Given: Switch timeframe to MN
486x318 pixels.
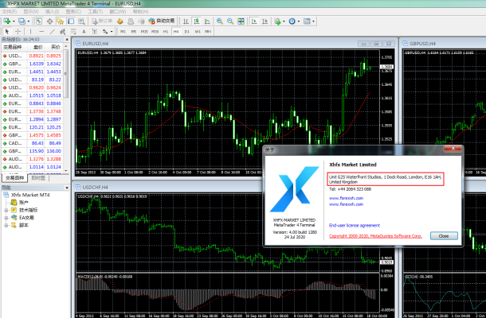Looking at the screenshot, I should (208, 32).
